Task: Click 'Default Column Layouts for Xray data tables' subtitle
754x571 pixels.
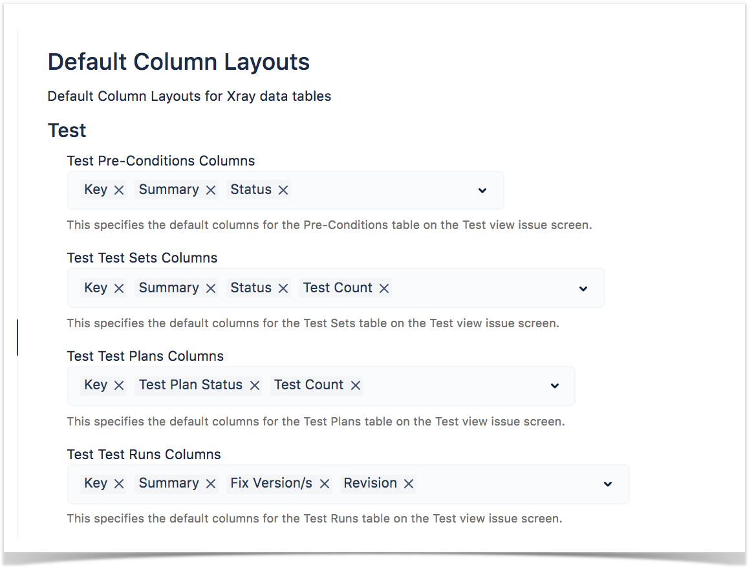Action: coord(189,96)
